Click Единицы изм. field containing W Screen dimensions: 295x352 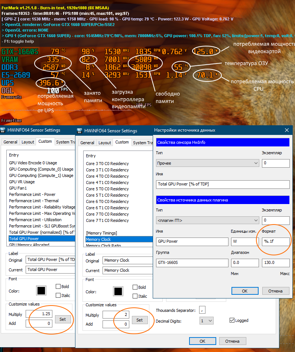(245, 241)
